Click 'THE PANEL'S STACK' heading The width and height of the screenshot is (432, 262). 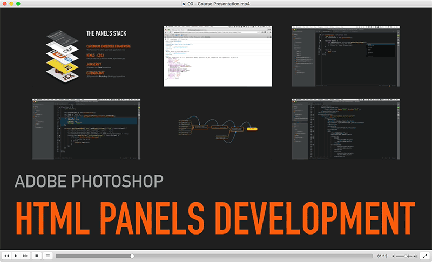[x=106, y=33]
